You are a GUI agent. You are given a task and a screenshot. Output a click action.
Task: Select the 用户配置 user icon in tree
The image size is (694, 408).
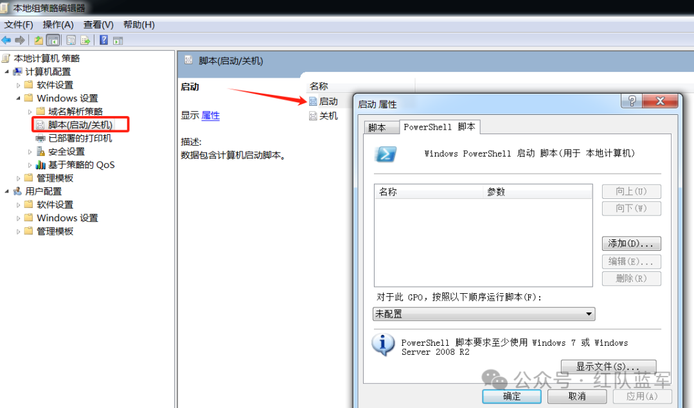[x=18, y=191]
